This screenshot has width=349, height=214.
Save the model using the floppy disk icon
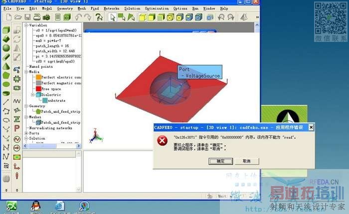point(27,17)
